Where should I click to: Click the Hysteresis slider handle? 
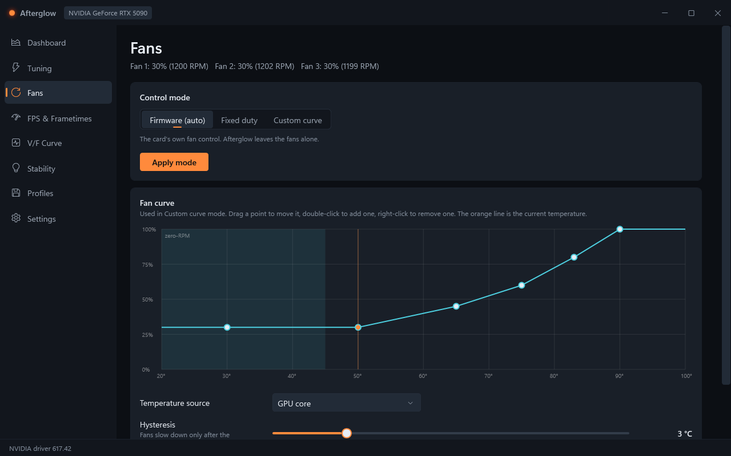click(x=347, y=433)
